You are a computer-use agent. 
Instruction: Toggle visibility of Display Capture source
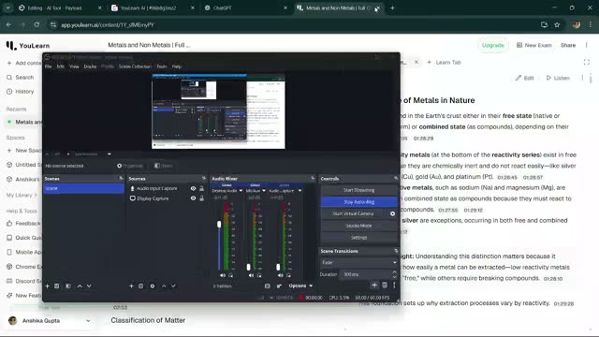coord(194,198)
